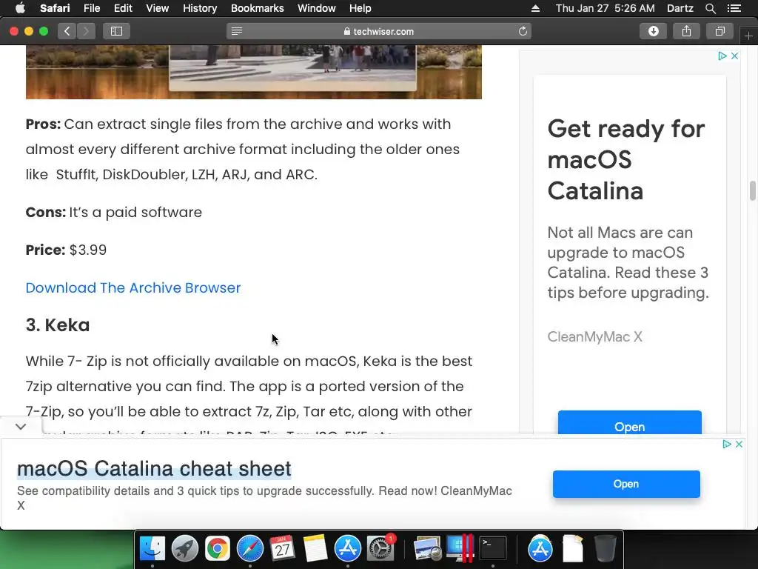Open the documents stack in Dock
This screenshot has height=569, width=758.
point(573,549)
